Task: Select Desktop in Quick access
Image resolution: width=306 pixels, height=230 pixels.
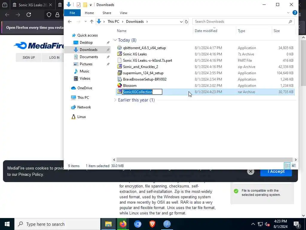Action: click(x=86, y=43)
